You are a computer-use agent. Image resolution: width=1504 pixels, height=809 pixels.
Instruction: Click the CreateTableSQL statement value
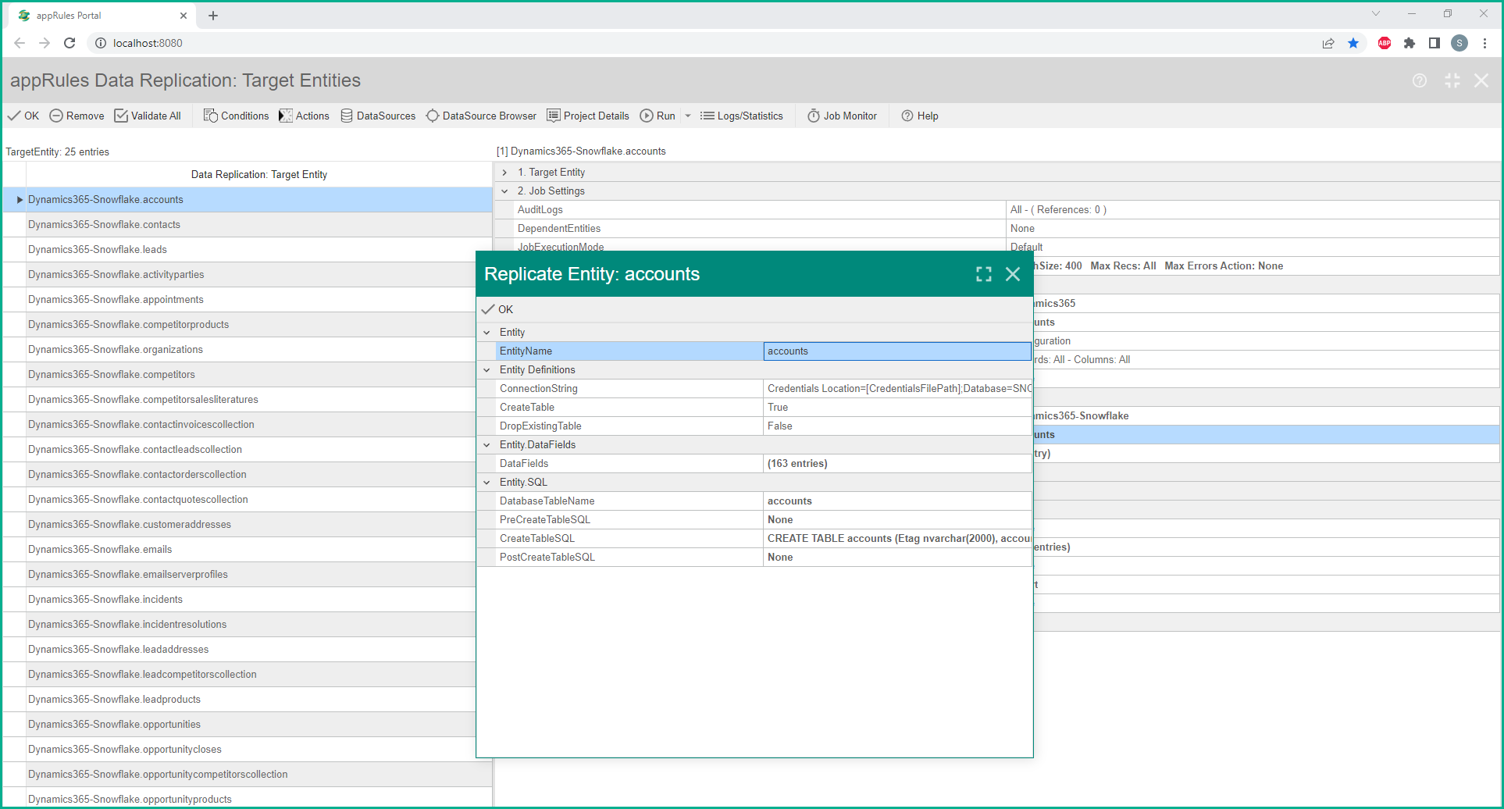pos(897,538)
